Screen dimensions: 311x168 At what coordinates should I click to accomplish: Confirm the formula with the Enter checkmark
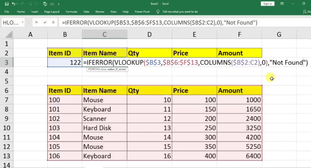pyautogui.click(x=45, y=22)
